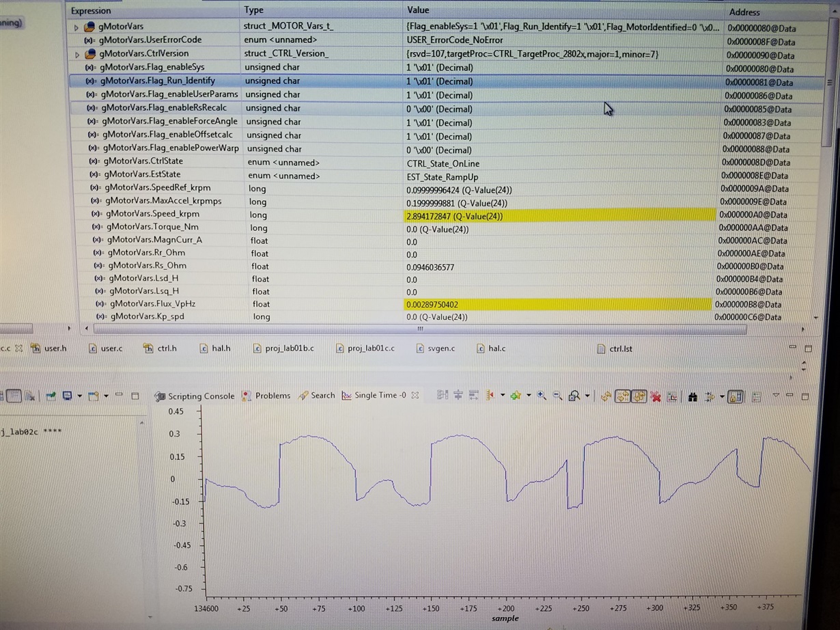Click the graph toolbar second align icon
This screenshot has width=840, height=630.
[x=458, y=395]
